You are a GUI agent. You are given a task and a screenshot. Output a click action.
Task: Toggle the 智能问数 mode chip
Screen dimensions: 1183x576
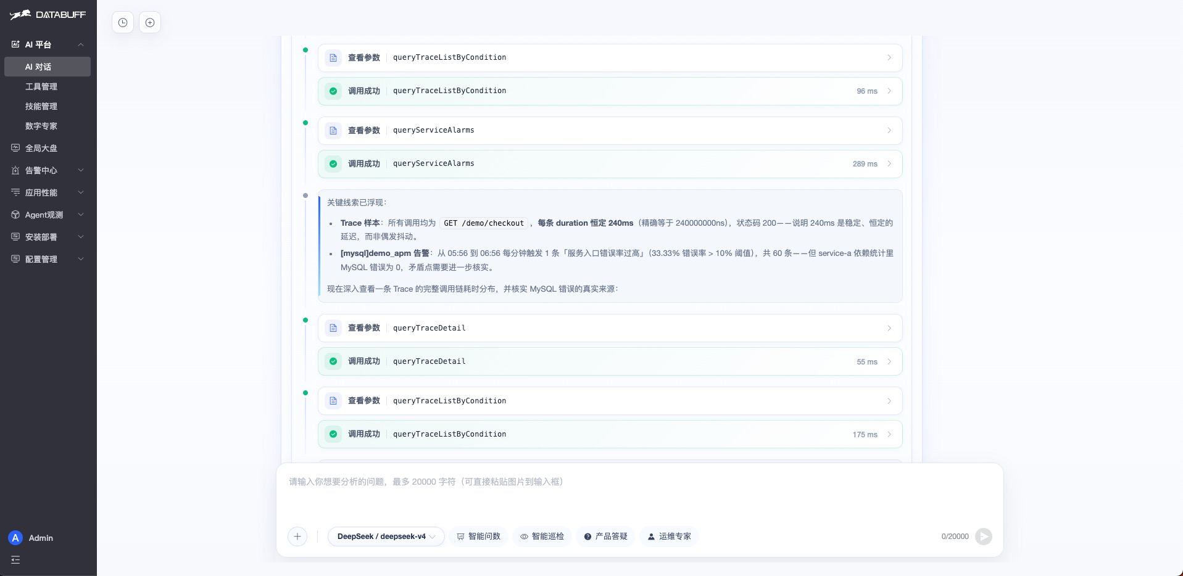coord(478,537)
